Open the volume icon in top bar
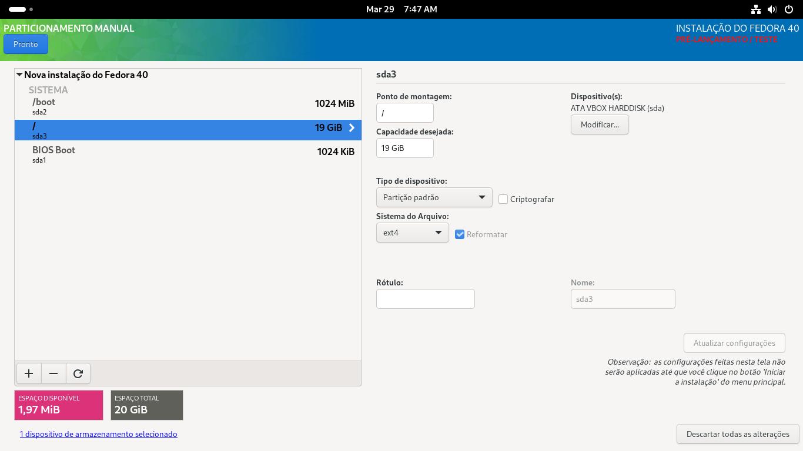Viewport: 803px width, 451px height. [772, 9]
